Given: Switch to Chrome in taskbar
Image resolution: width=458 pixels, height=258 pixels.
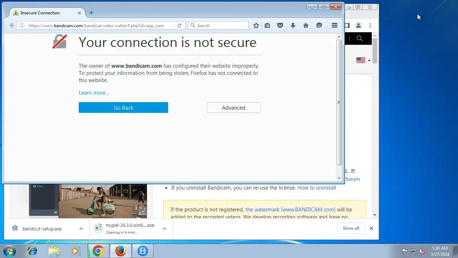Looking at the screenshot, I should [98, 251].
